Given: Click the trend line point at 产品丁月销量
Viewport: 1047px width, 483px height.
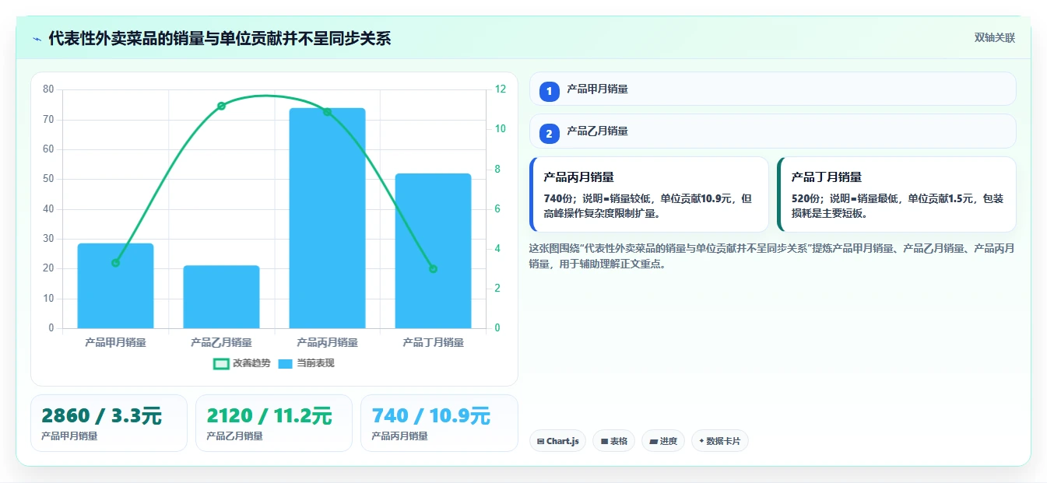Looking at the screenshot, I should (x=433, y=269).
